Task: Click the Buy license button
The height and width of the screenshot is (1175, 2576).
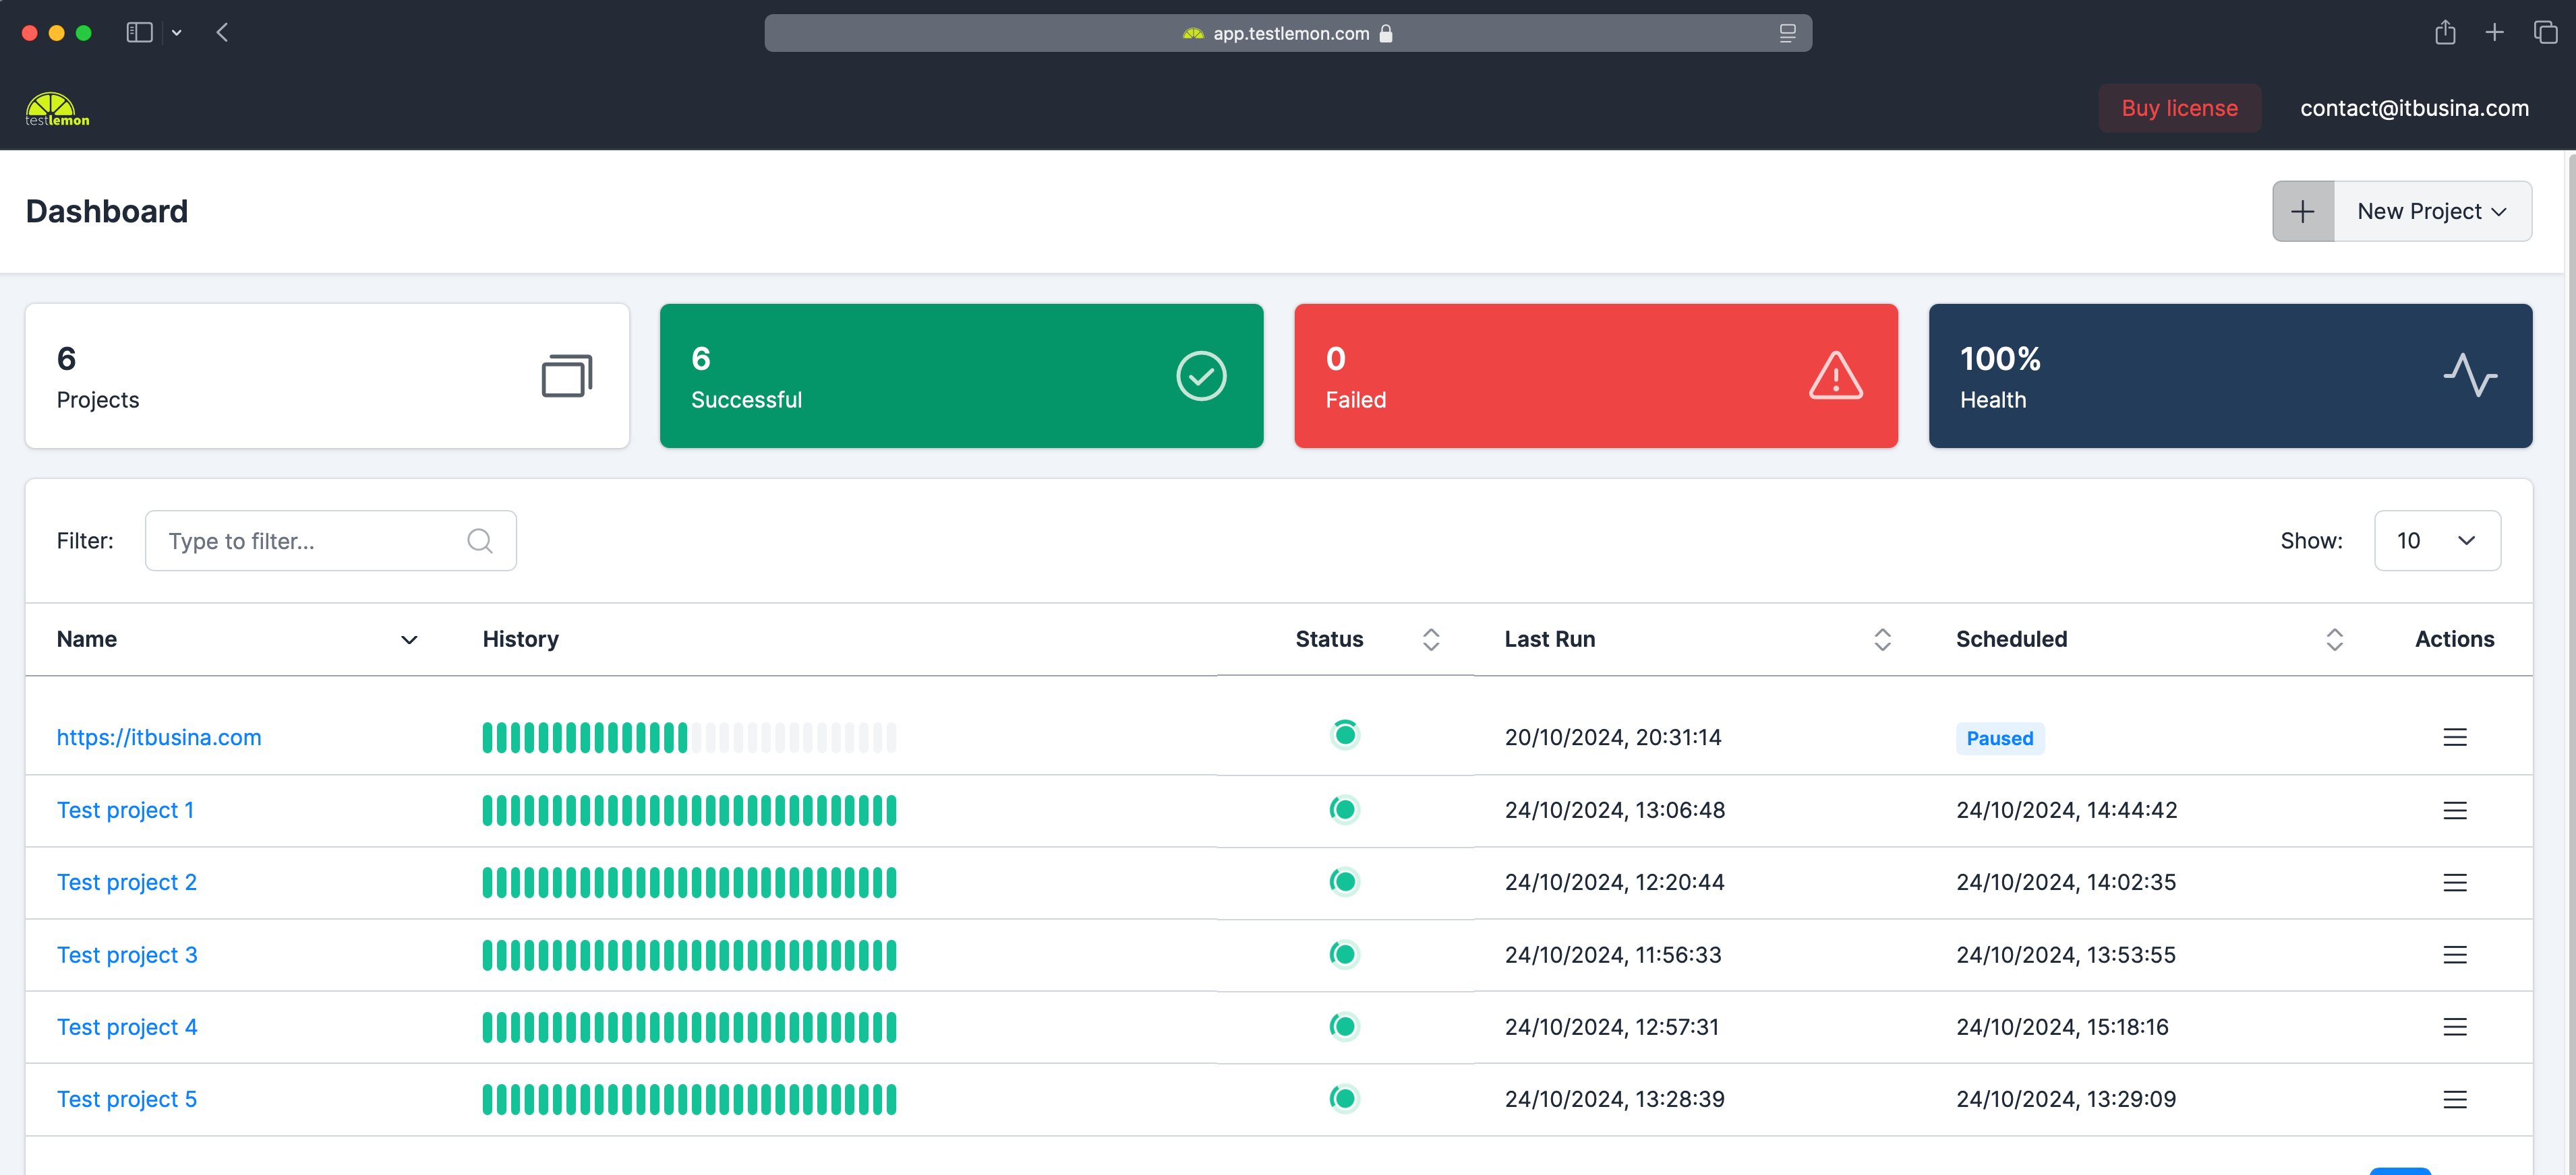Action: point(2179,108)
